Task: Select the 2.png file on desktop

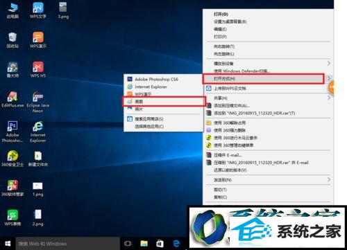Action: (38, 217)
